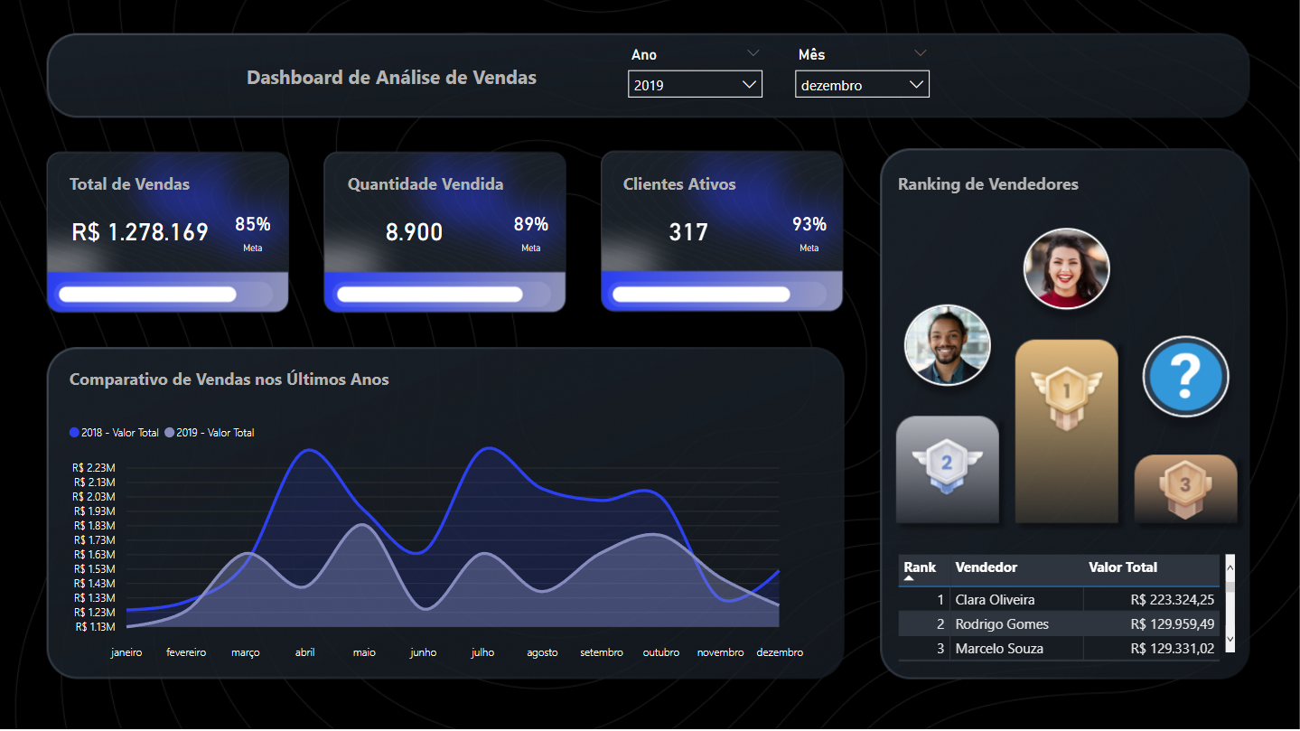Click the Comparativo de Vendas nos Últimos Anos title
Viewport: 1300px width, 731px height.
coord(229,380)
